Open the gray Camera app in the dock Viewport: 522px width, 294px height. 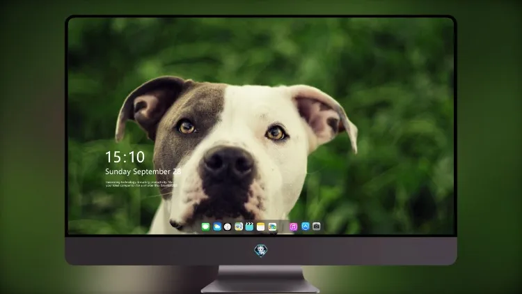point(317,226)
